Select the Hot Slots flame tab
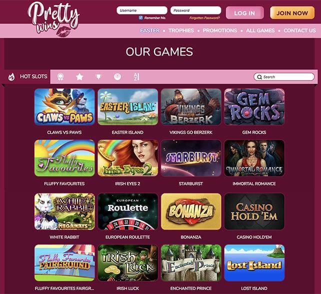This screenshot has height=294, width=321. [x=27, y=77]
